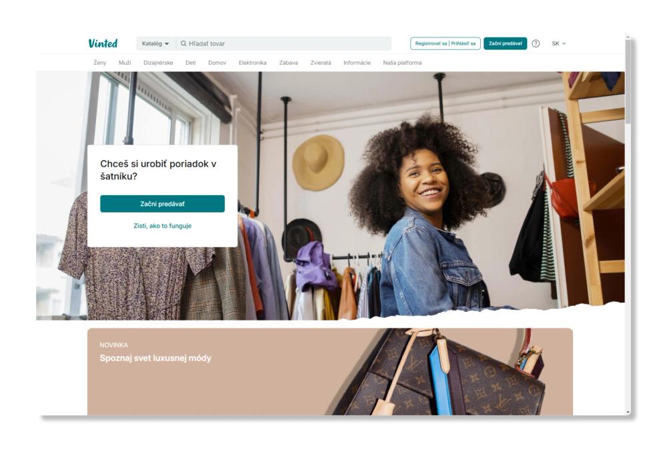Viewport: 667px width, 449px height.
Task: Click Začni predávať button in hero card
Action: point(162,204)
